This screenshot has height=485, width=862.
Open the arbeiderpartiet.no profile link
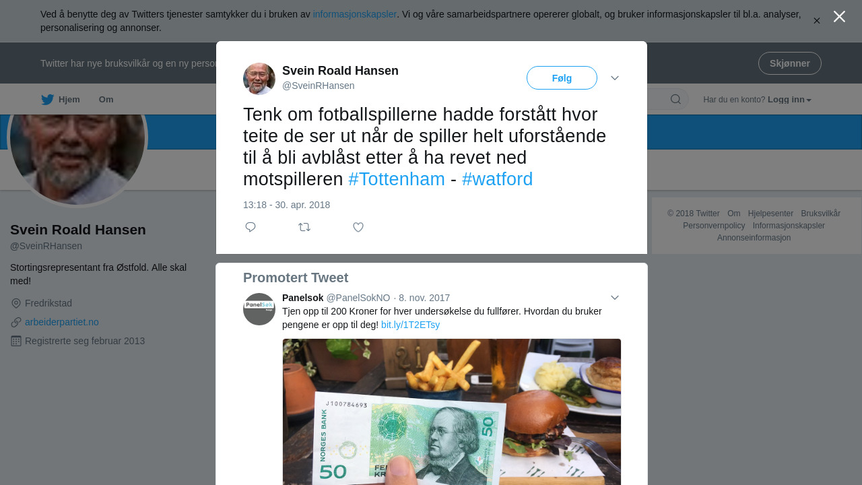click(62, 322)
